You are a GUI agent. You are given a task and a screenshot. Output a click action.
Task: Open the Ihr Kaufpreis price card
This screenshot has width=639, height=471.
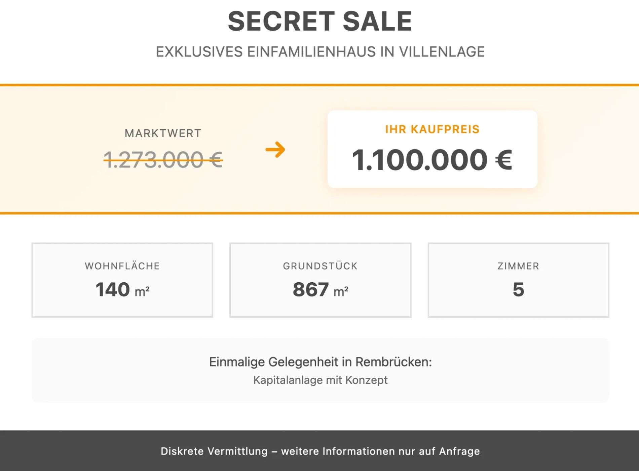coord(433,149)
